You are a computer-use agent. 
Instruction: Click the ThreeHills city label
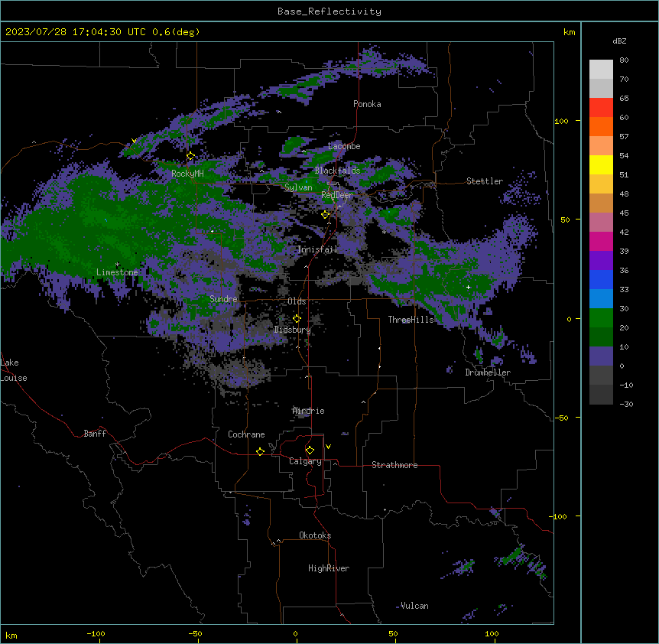coord(411,320)
